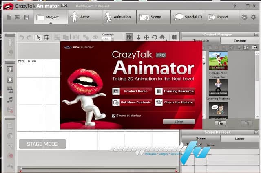Select the four-arrow pan tool

[146, 37]
